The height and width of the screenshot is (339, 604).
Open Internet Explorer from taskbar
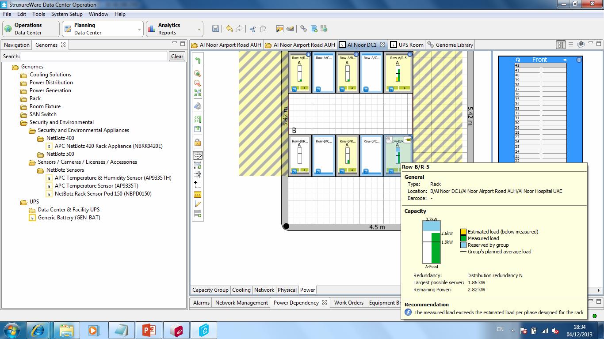[x=38, y=330]
